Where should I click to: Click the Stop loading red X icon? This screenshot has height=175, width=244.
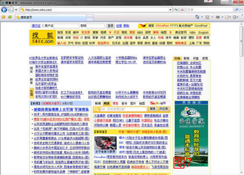[x=182, y=10]
